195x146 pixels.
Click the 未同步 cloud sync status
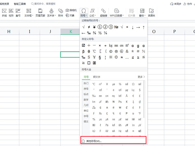tap(175, 4)
